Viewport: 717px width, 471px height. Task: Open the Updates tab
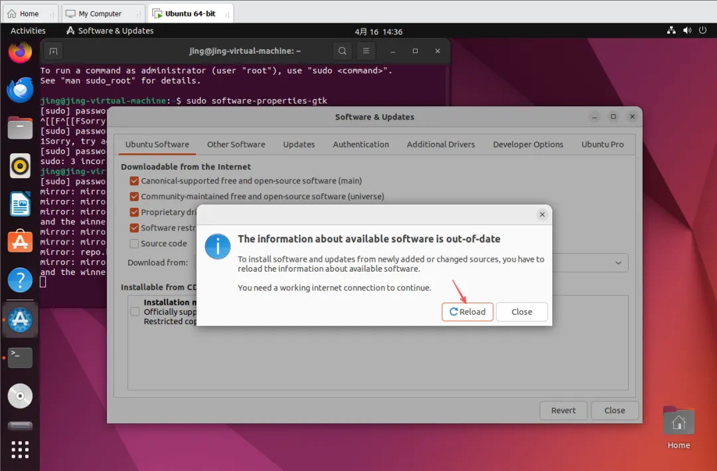tap(299, 144)
